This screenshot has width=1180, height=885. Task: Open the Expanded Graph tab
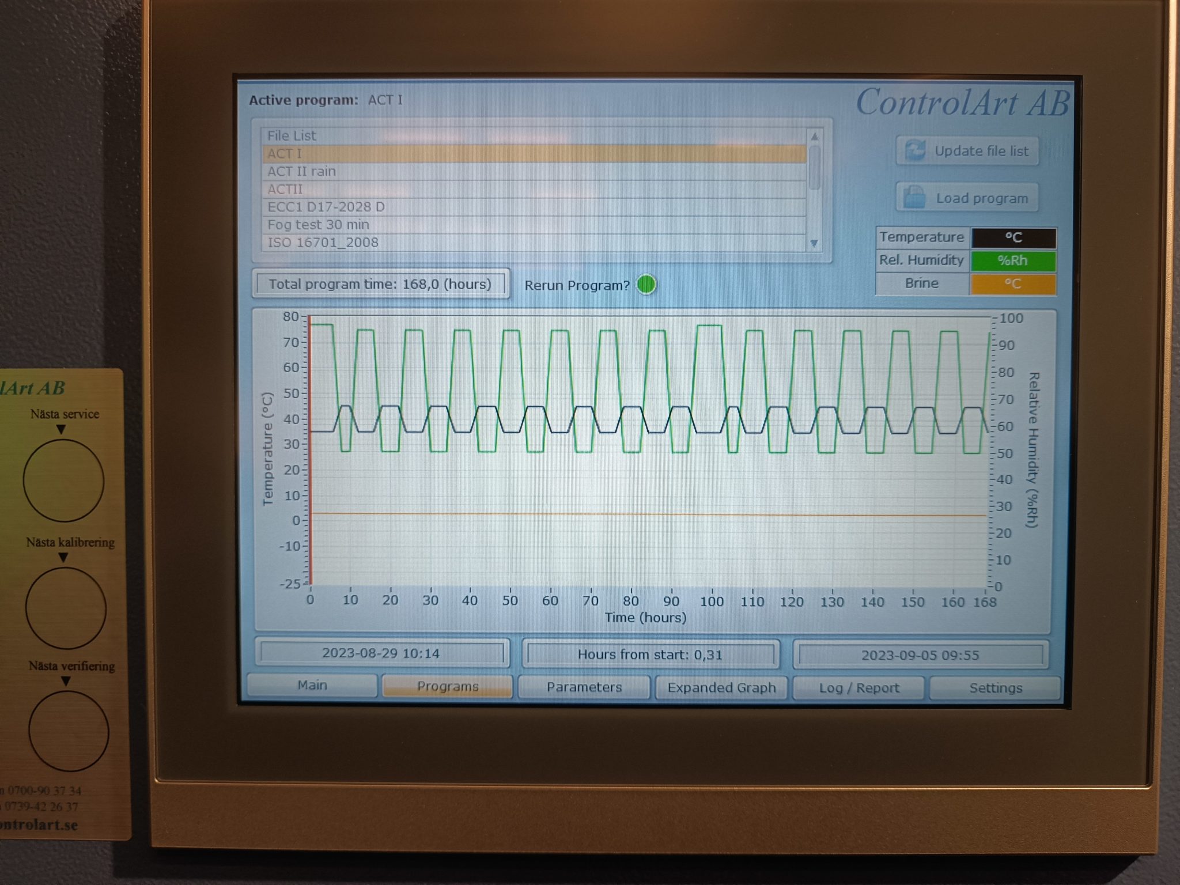[721, 687]
